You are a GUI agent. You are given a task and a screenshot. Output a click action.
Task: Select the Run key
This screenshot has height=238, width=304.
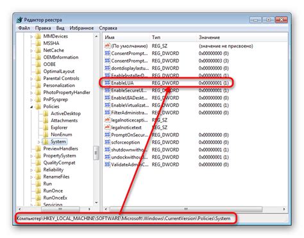(x=47, y=184)
